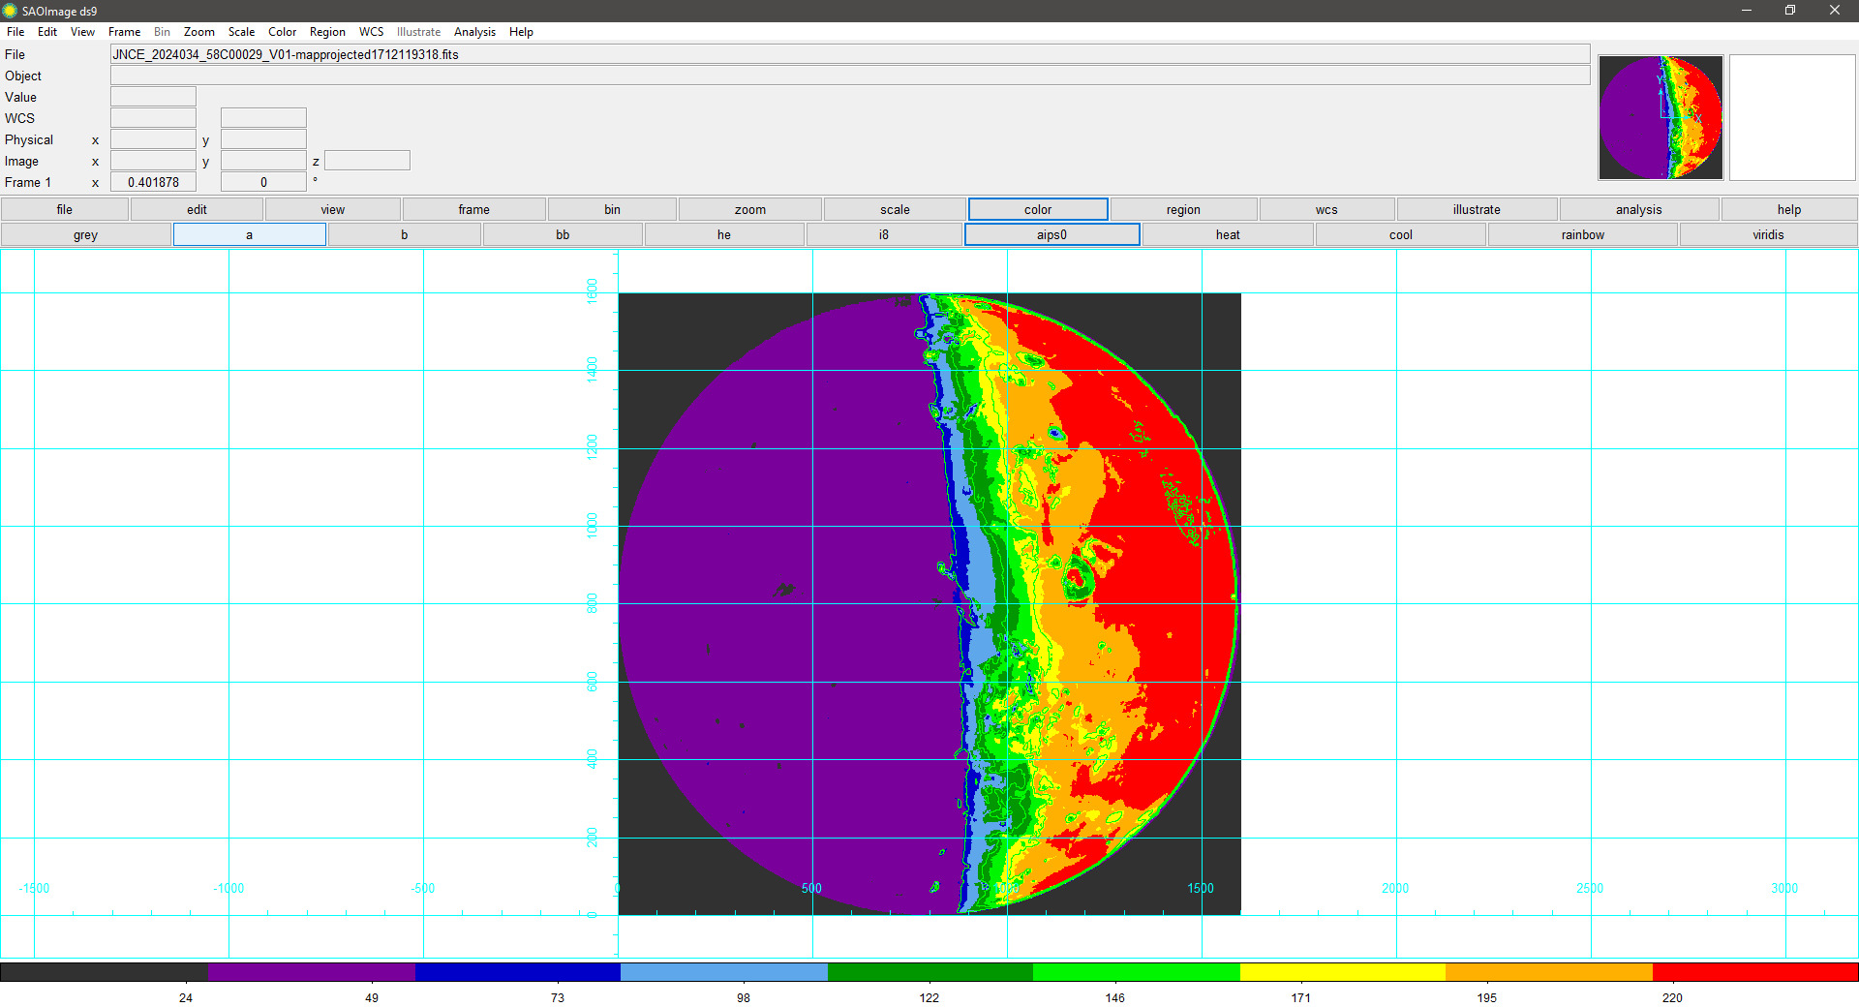Apply the viridis colormap
Viewport: 1859px width, 1007px height.
coord(1767,235)
